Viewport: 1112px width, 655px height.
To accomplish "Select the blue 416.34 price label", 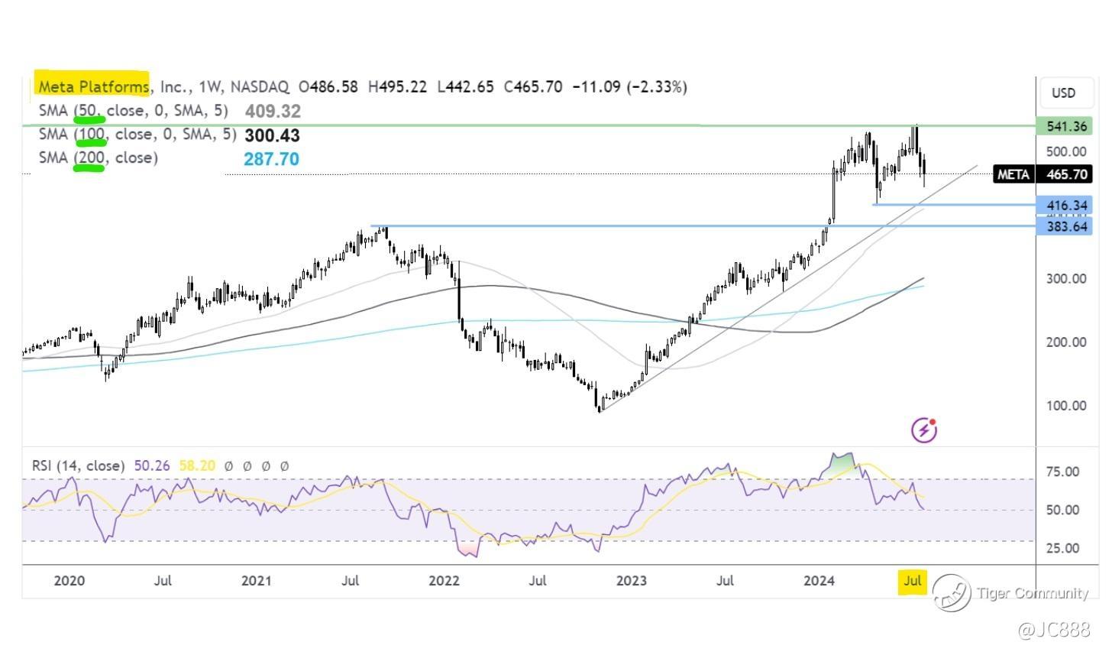I will coord(1064,205).
